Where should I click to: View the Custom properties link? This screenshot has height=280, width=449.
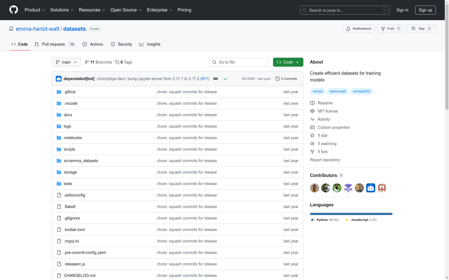(x=330, y=127)
